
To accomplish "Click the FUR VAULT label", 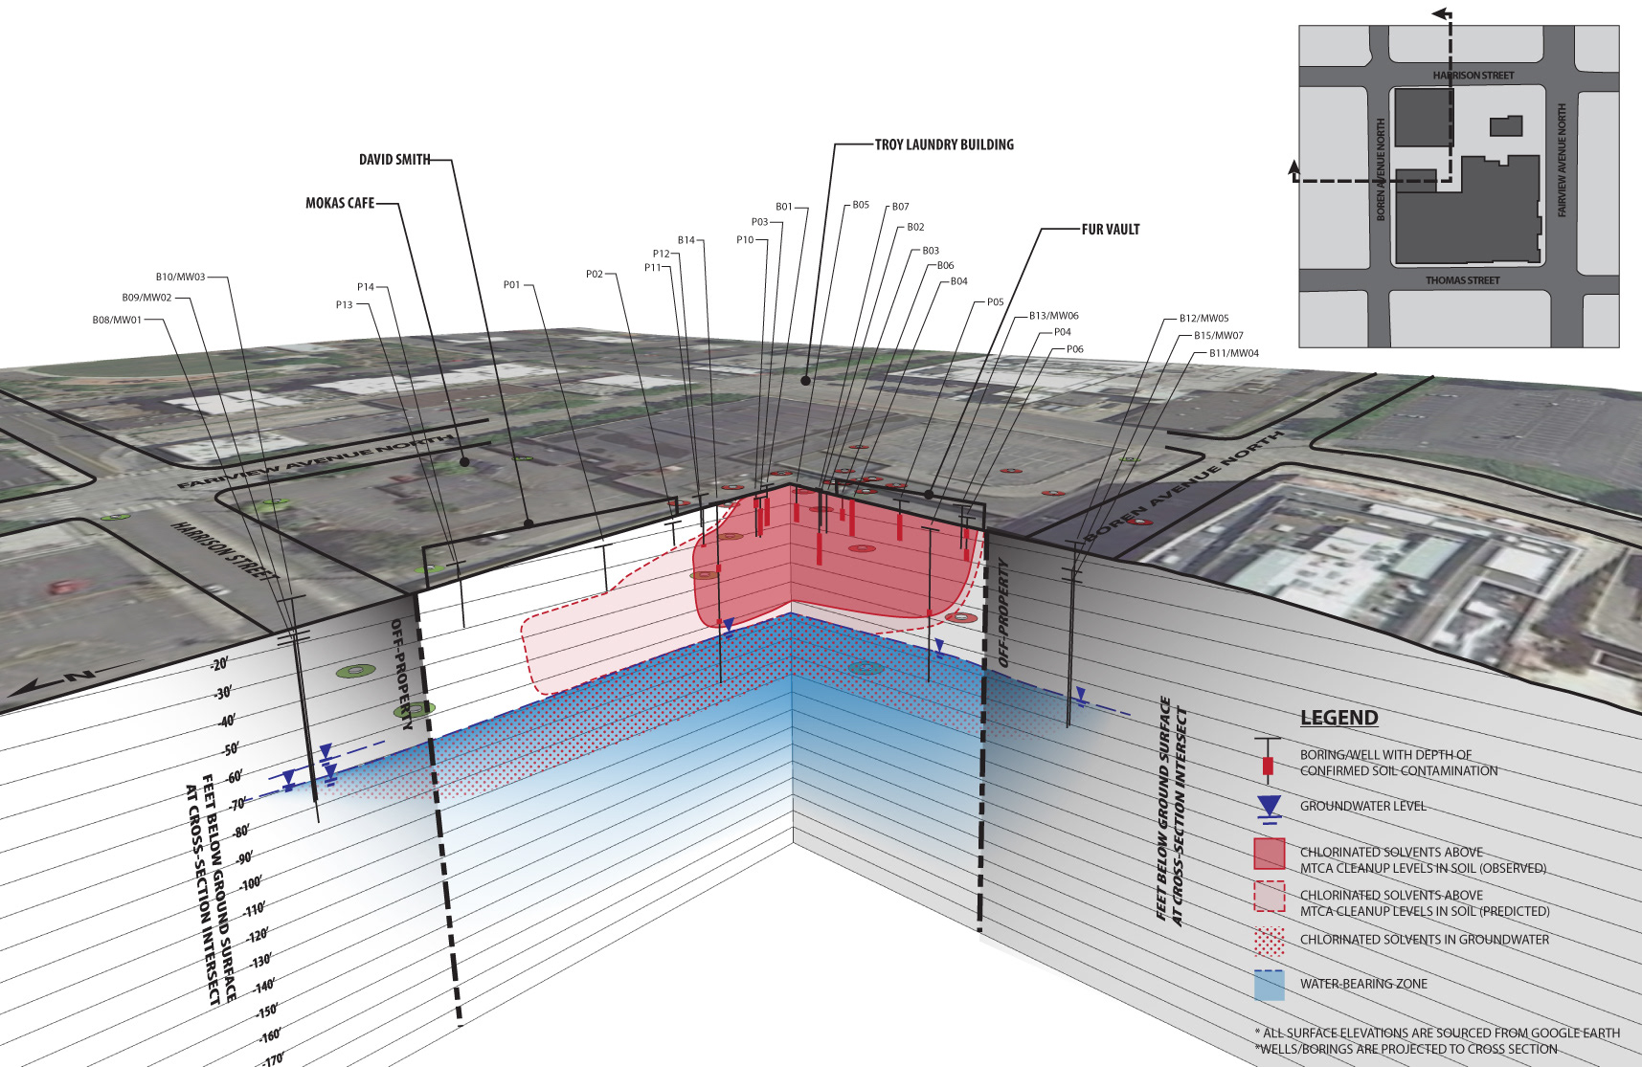I will pyautogui.click(x=1111, y=230).
